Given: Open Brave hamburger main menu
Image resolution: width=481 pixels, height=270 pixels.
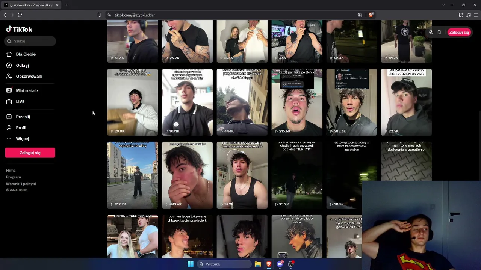Looking at the screenshot, I should [x=476, y=15].
